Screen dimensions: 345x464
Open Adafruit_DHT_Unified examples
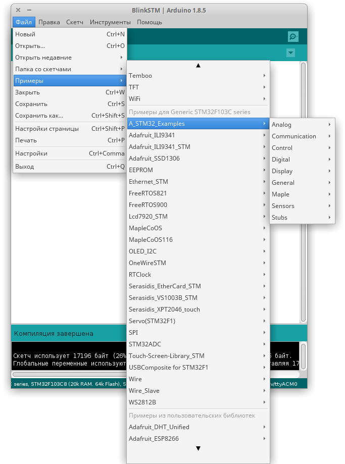[x=198, y=427]
